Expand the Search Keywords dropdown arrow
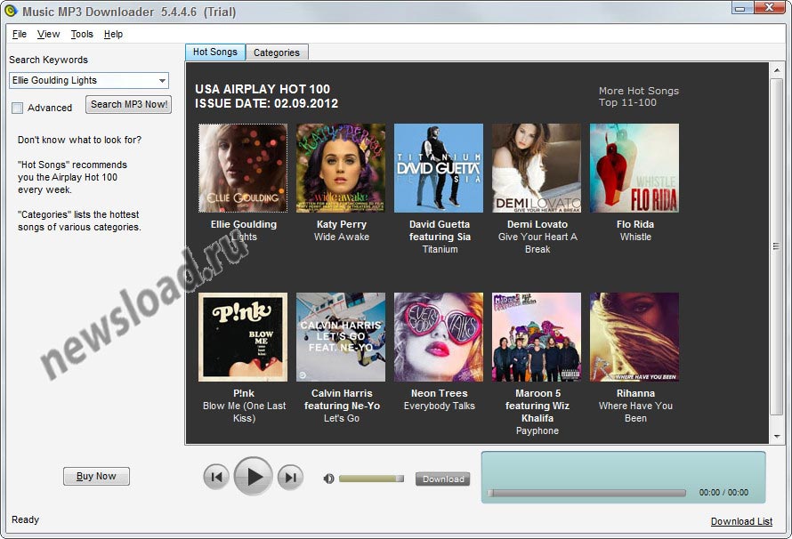This screenshot has width=792, height=539. point(162,81)
